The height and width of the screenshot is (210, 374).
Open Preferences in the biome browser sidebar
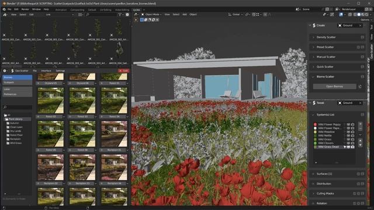[17, 94]
